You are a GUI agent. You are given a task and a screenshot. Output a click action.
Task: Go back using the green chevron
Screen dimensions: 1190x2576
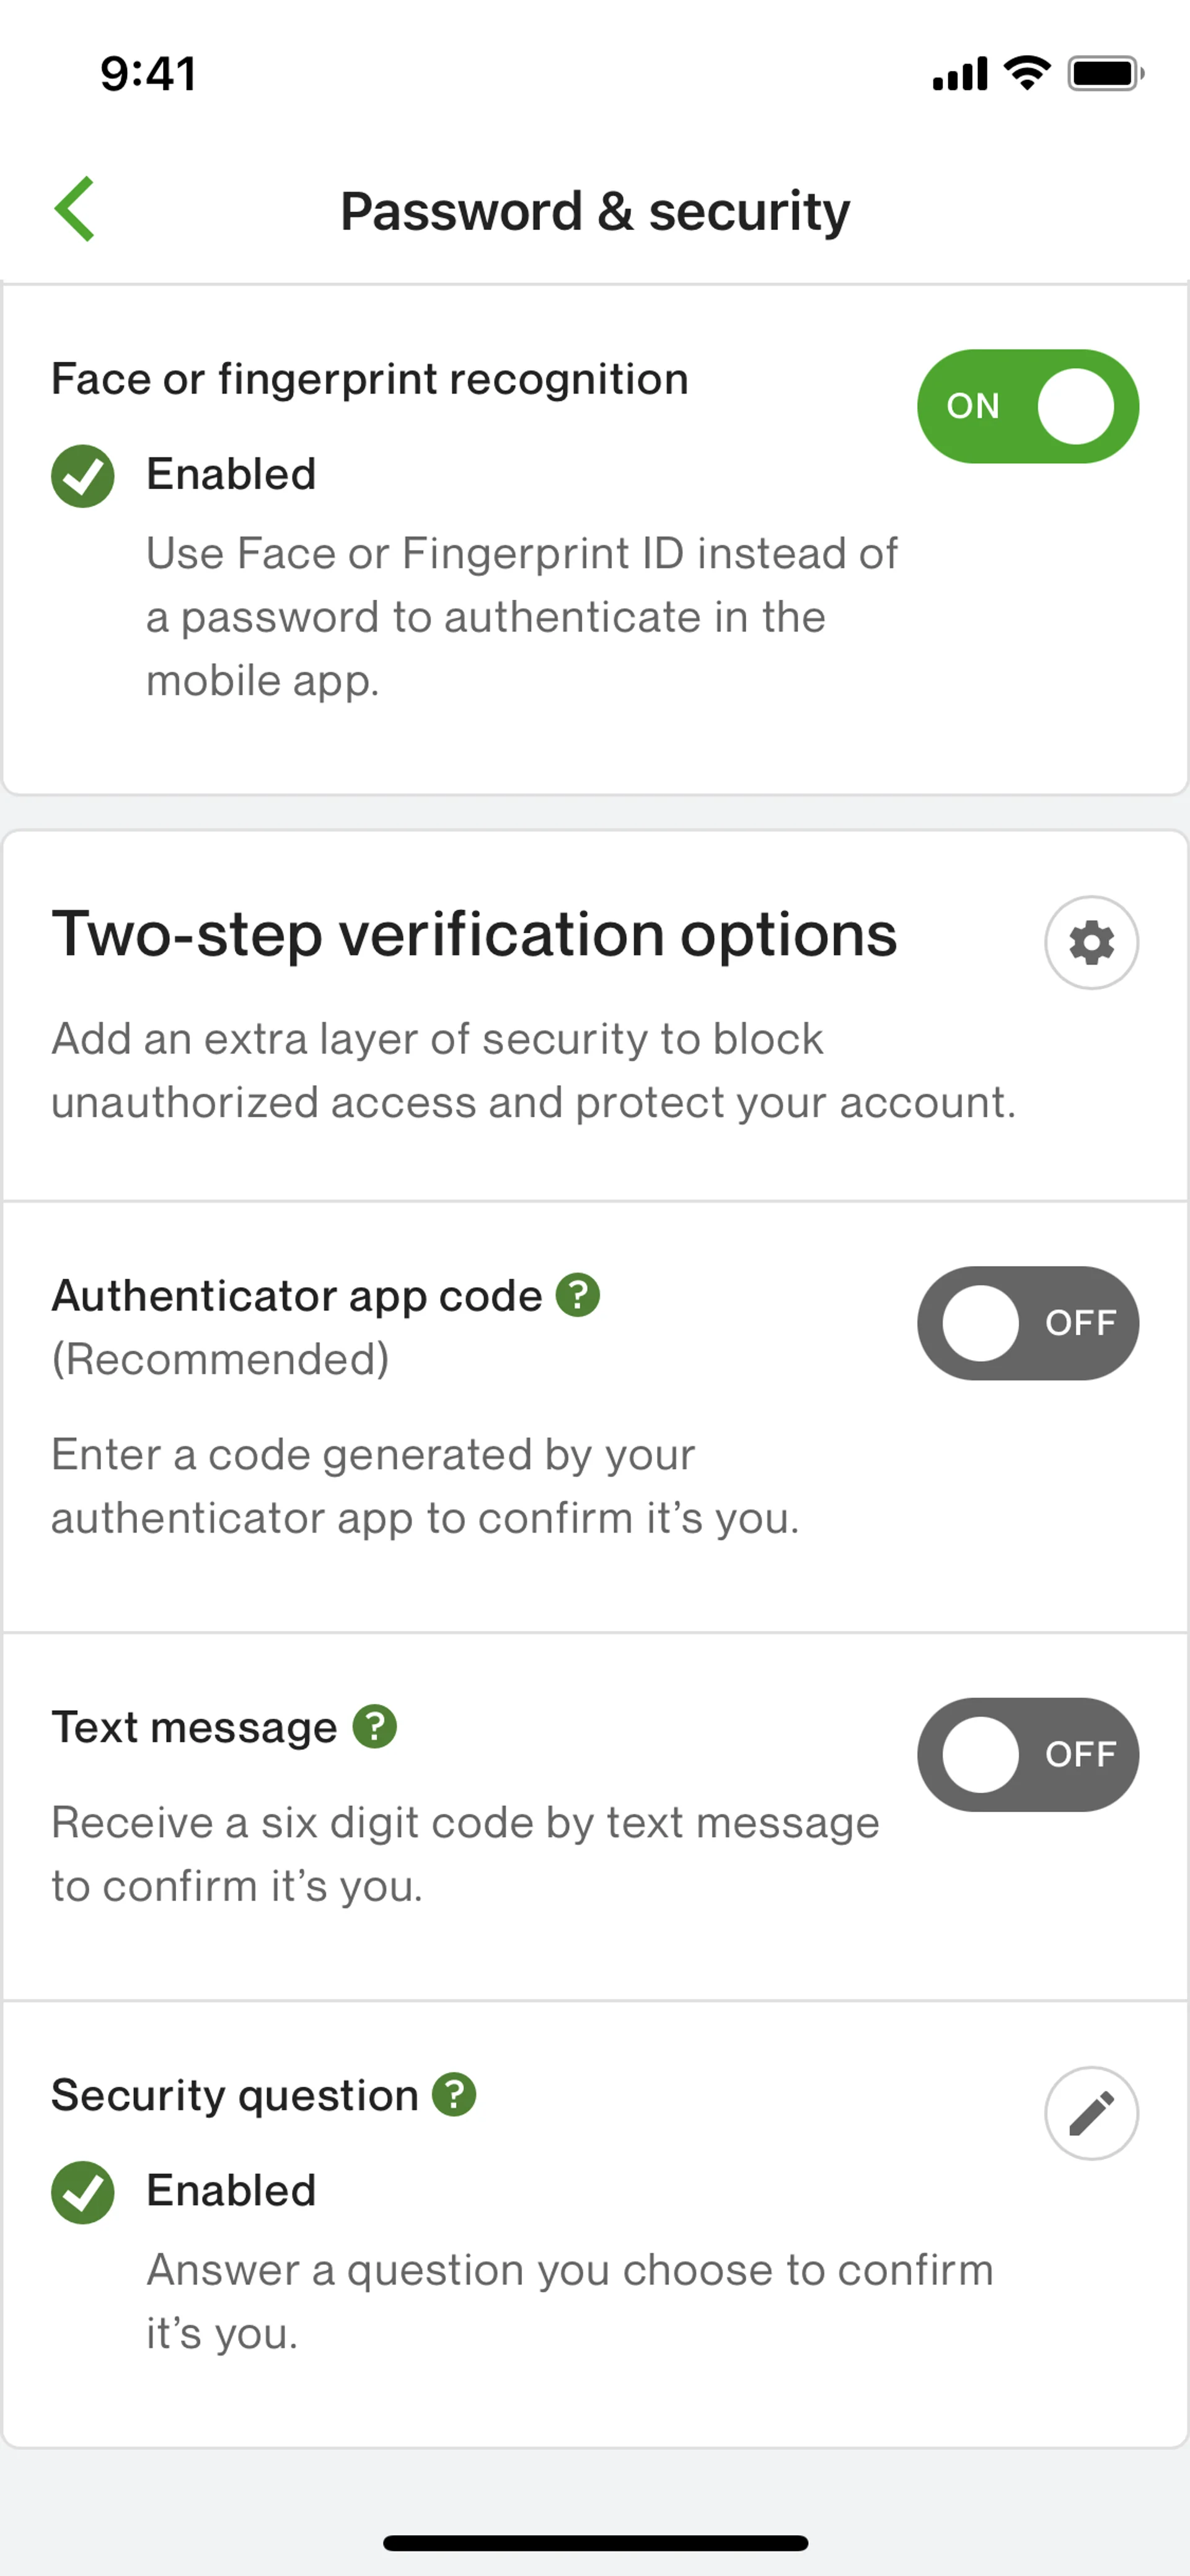(75, 209)
